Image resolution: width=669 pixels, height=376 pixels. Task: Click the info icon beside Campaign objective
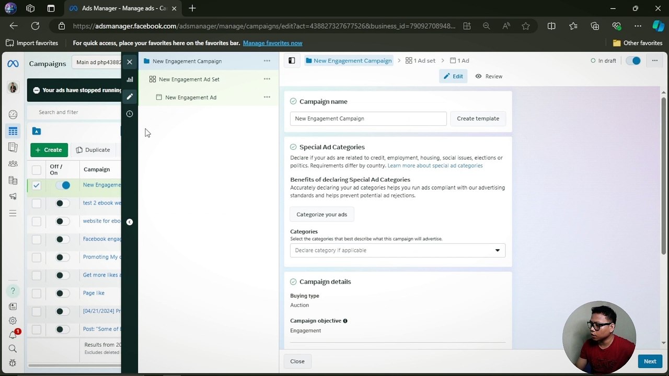345,321
